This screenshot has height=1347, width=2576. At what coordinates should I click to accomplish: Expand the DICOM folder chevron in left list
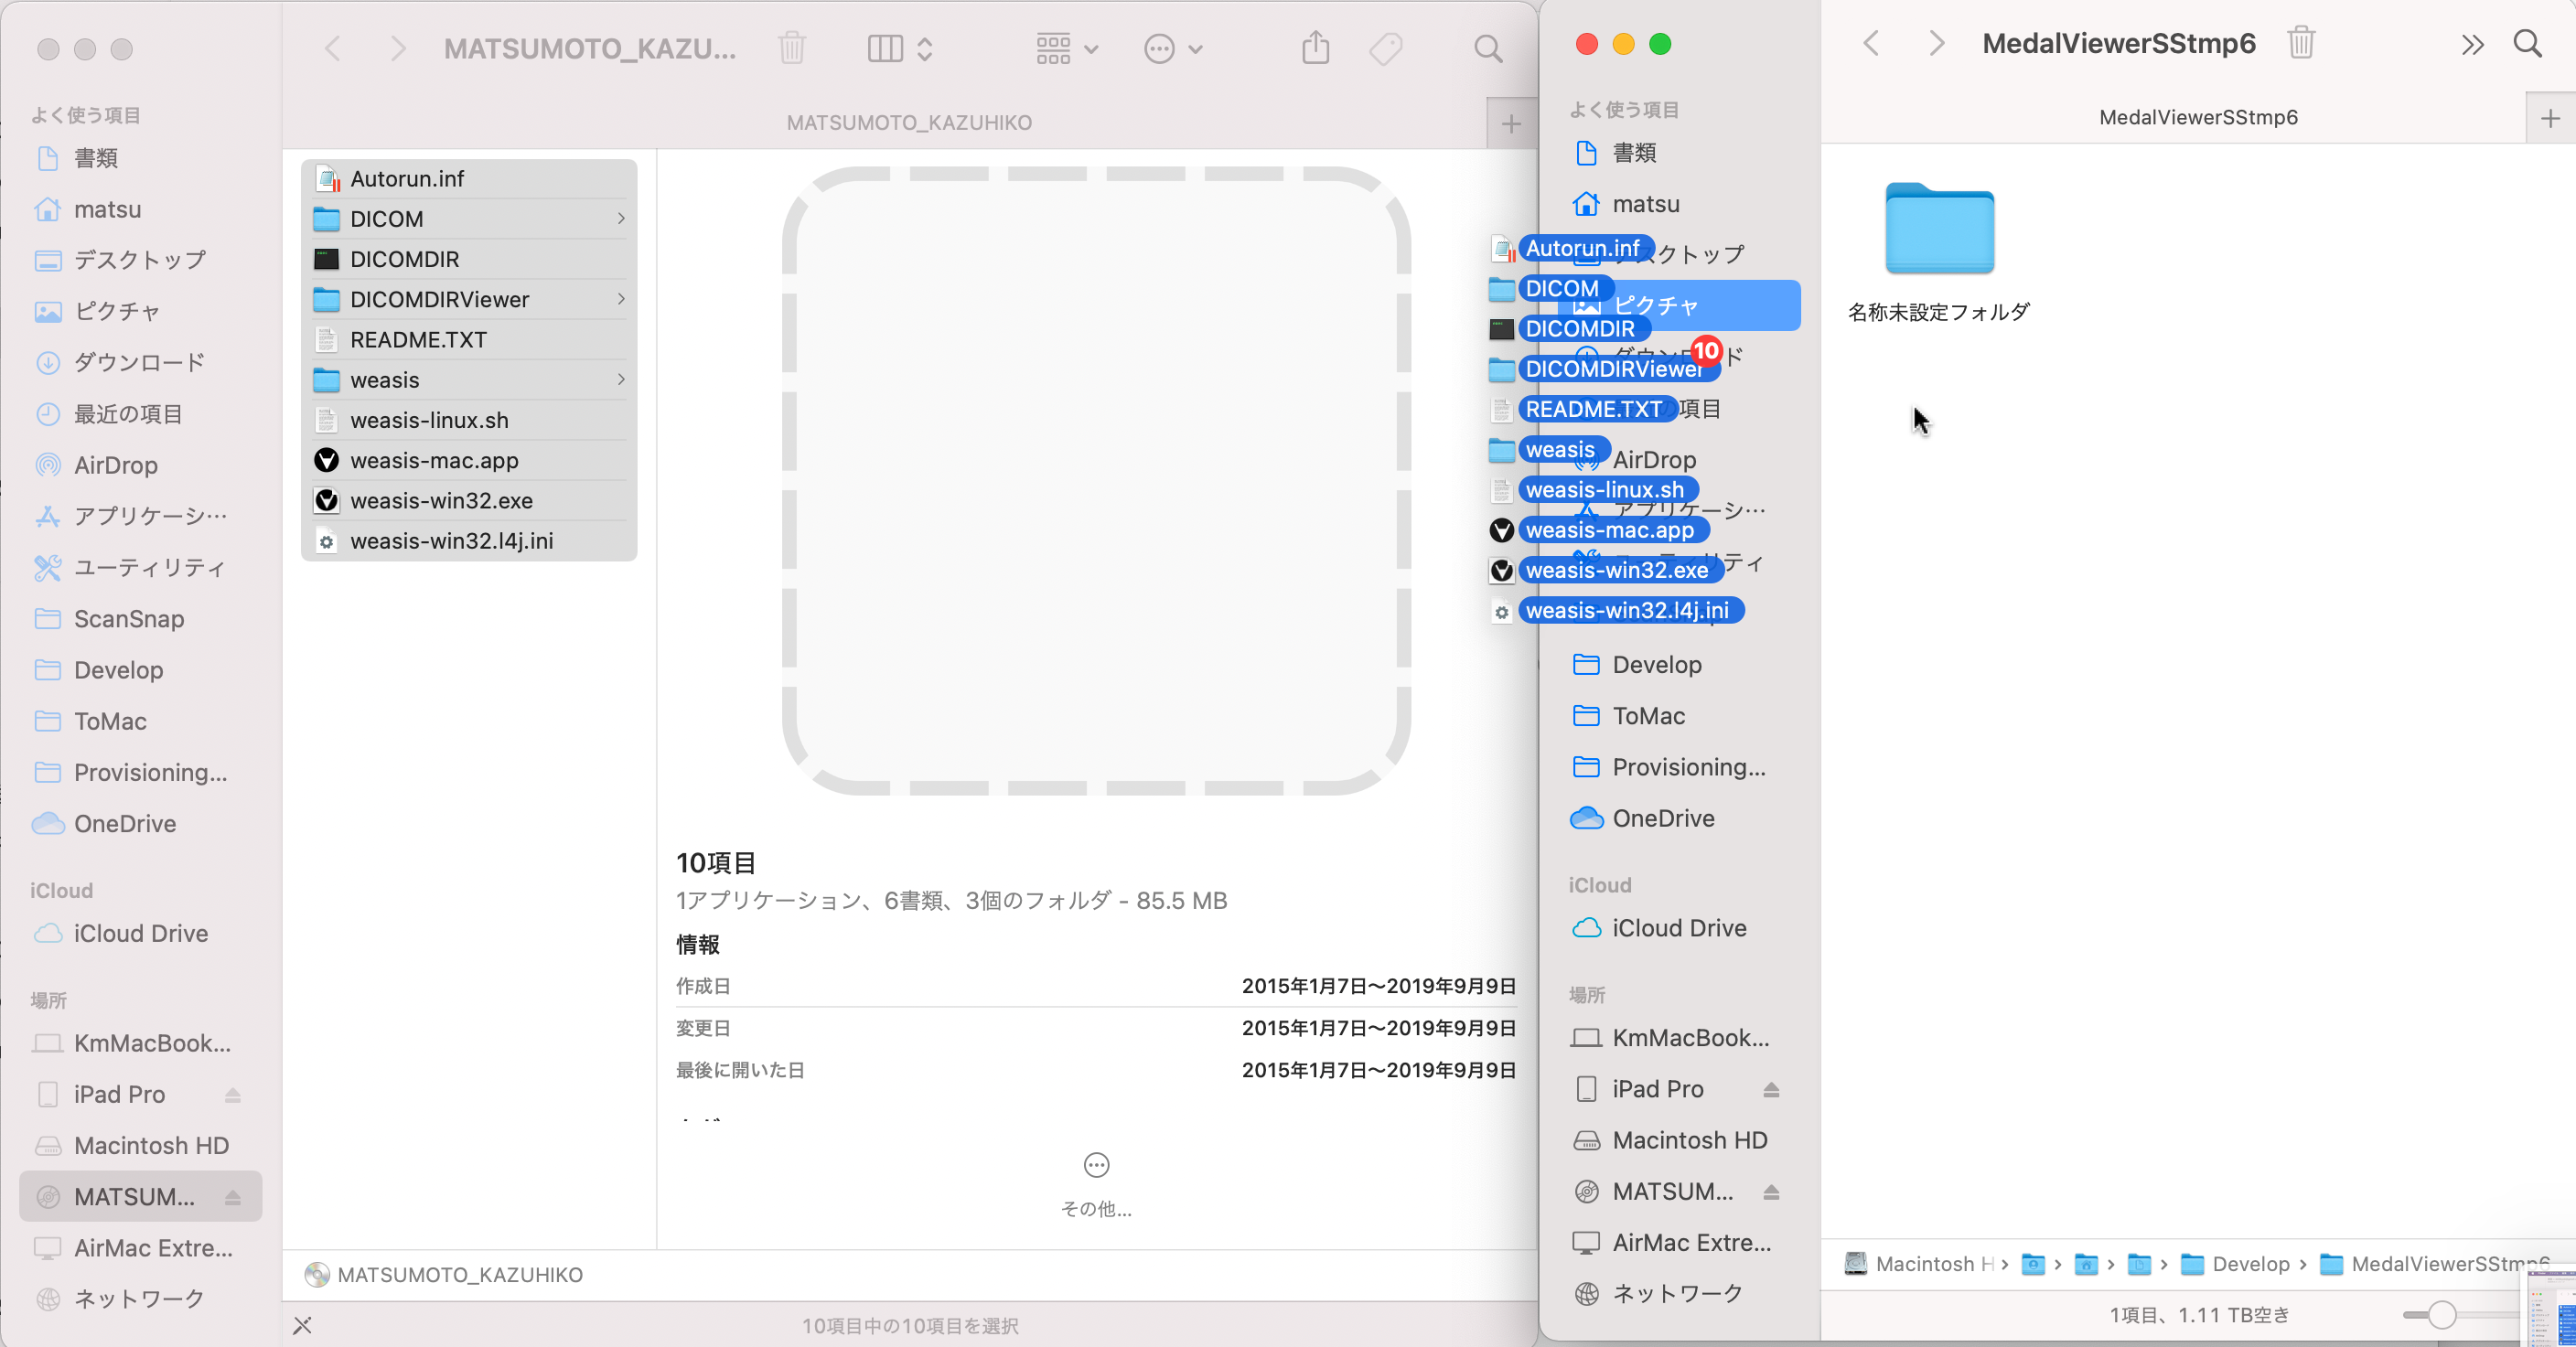tap(621, 218)
